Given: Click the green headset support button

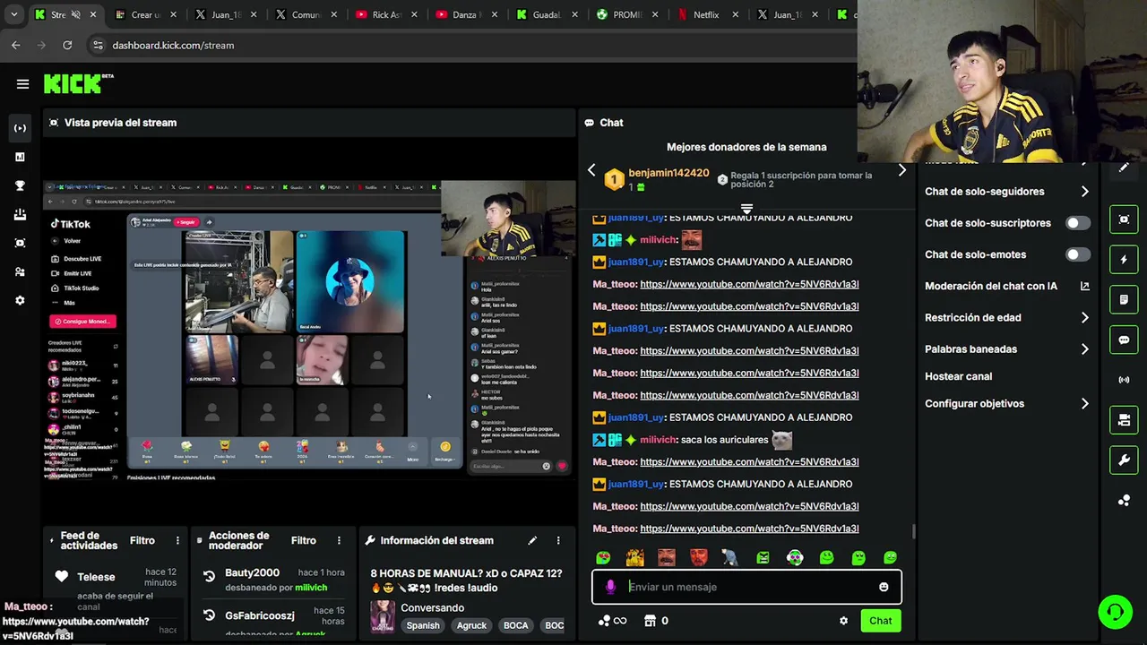Looking at the screenshot, I should pyautogui.click(x=1116, y=613).
